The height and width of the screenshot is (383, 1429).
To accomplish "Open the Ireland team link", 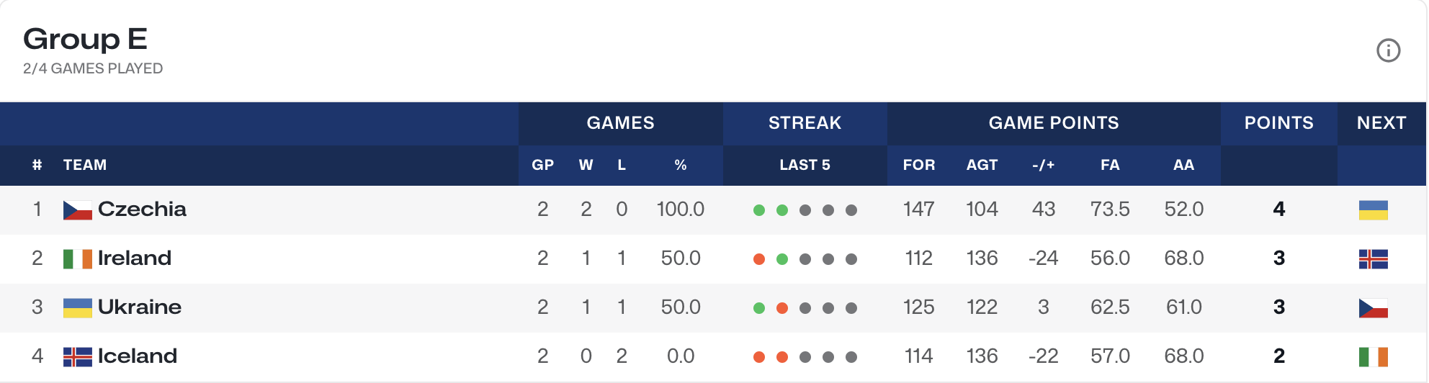I will pos(135,258).
